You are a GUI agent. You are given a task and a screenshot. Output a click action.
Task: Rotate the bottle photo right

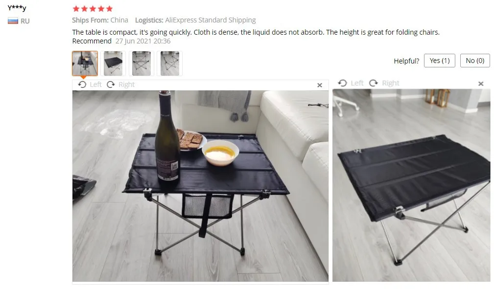pyautogui.click(x=120, y=84)
